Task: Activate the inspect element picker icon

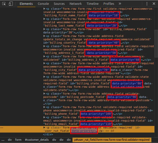Action: 4,4
